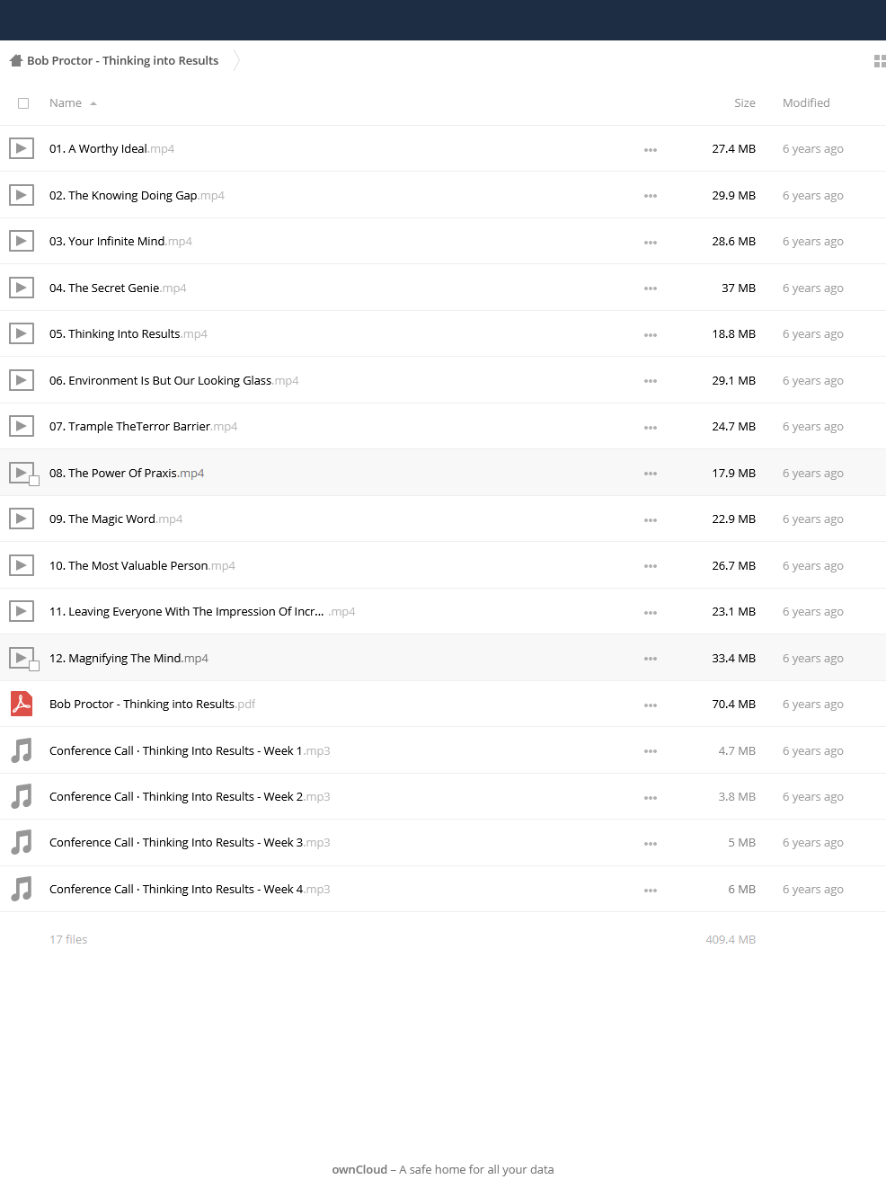
Task: Open the three-dots menu for 09. The Magic Word
Action: tap(651, 519)
